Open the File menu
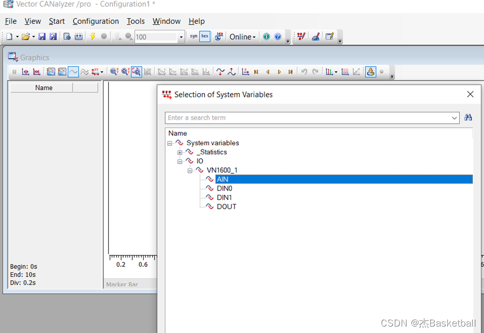Viewport: 484px width, 333px height. pyautogui.click(x=11, y=21)
